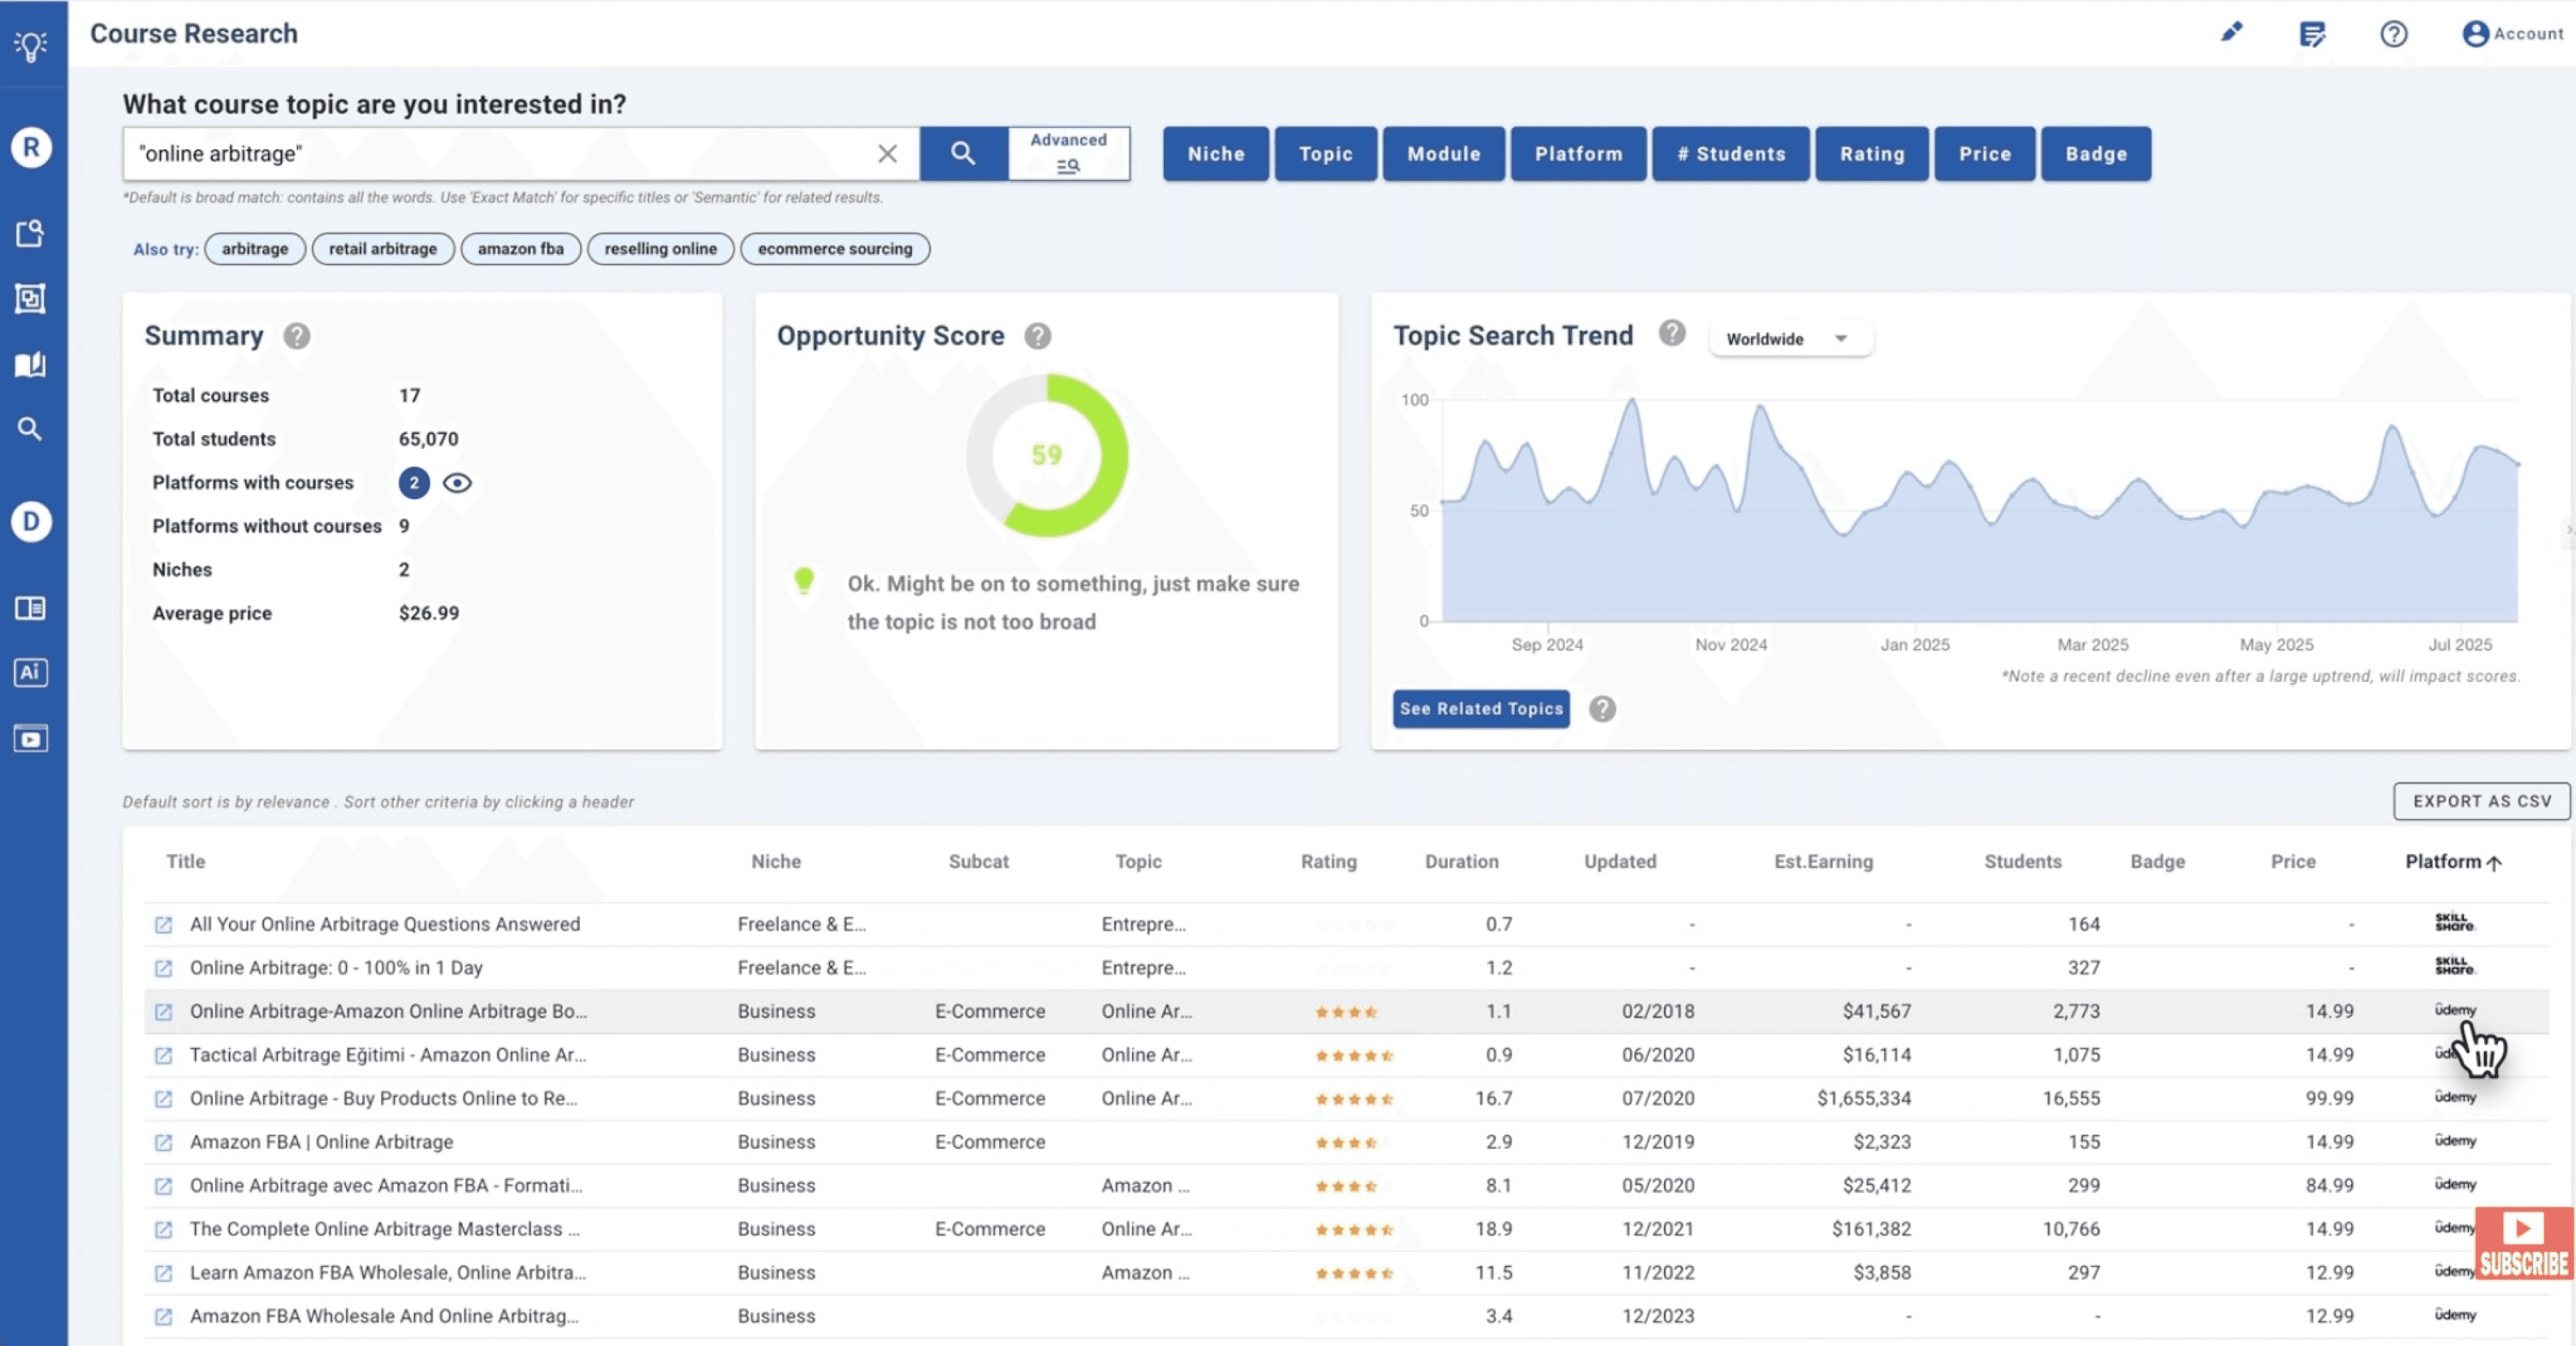The image size is (2576, 1346).
Task: Click the "retail arbitrage" suggestion chip
Action: (x=383, y=248)
